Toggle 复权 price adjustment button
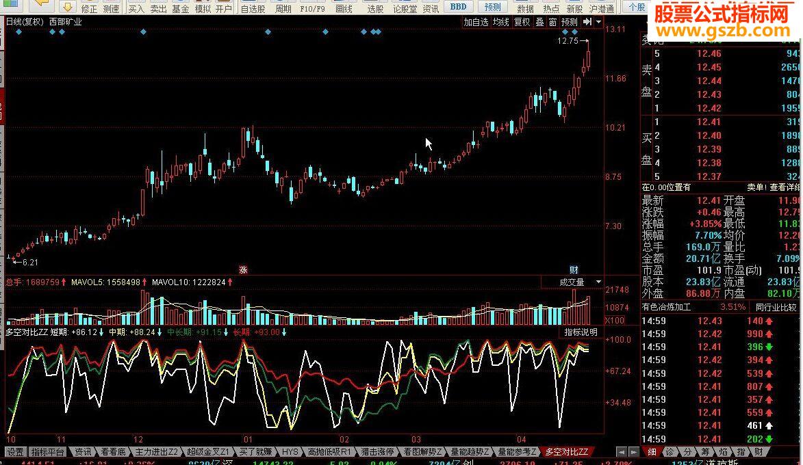 [x=522, y=22]
